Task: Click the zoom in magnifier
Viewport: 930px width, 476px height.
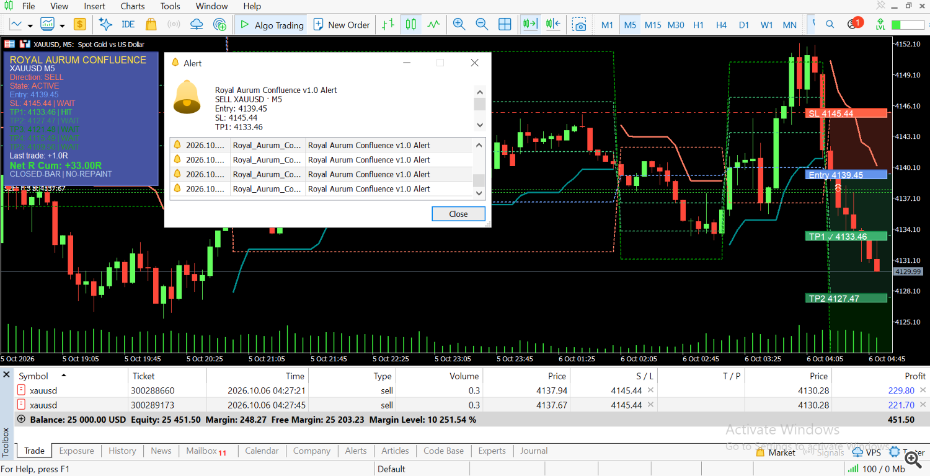Action: [x=459, y=25]
